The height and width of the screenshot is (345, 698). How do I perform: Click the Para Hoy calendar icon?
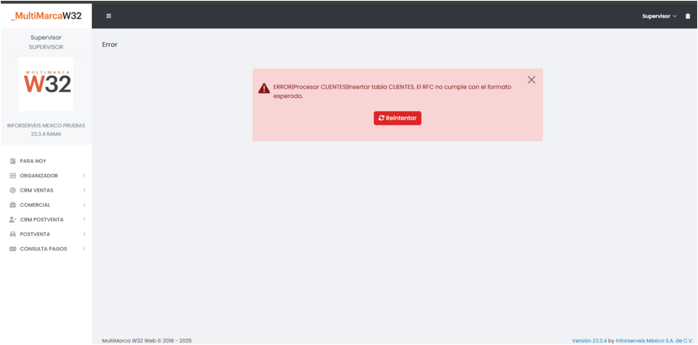click(13, 161)
